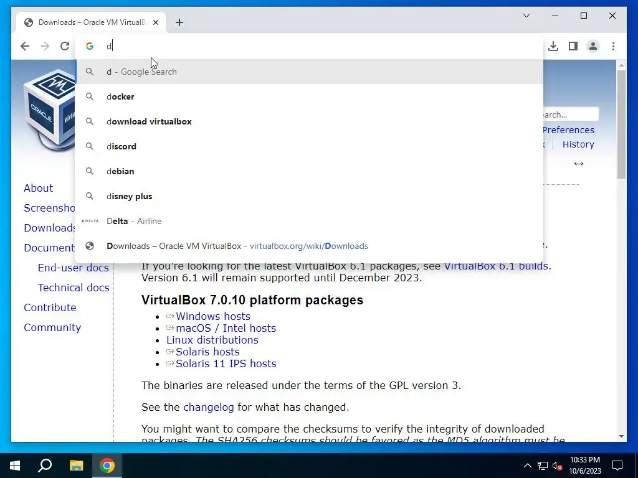Click the magnifier icon beside 'docker'
The image size is (638, 478).
[x=90, y=96]
